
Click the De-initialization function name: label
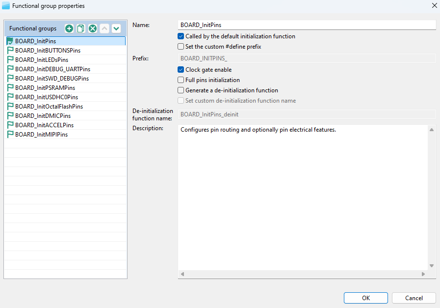pos(153,114)
